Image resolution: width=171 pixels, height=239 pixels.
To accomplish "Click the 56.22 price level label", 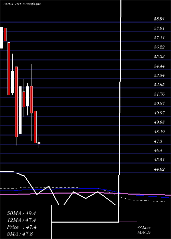I will (159, 47).
